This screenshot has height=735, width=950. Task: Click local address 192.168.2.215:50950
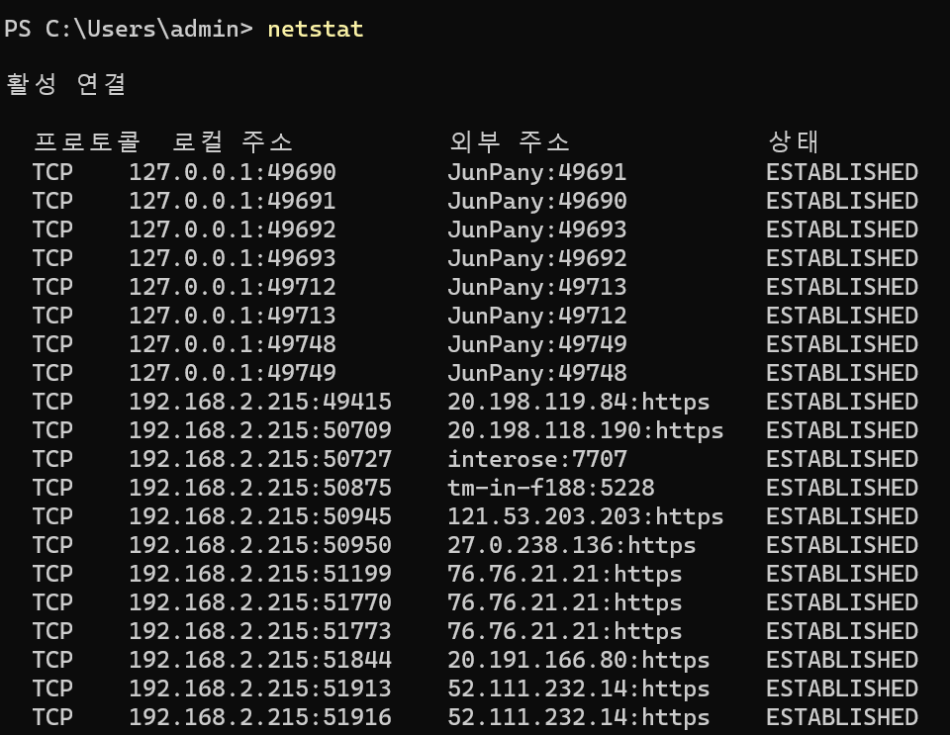point(260,545)
